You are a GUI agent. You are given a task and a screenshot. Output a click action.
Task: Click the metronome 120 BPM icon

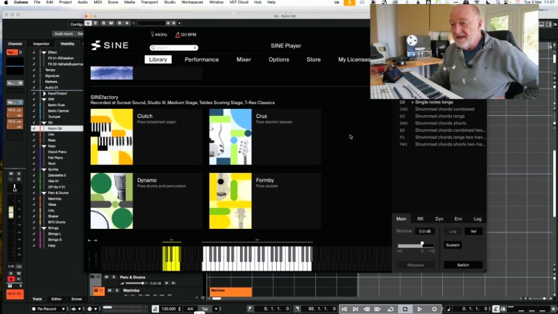178,34
